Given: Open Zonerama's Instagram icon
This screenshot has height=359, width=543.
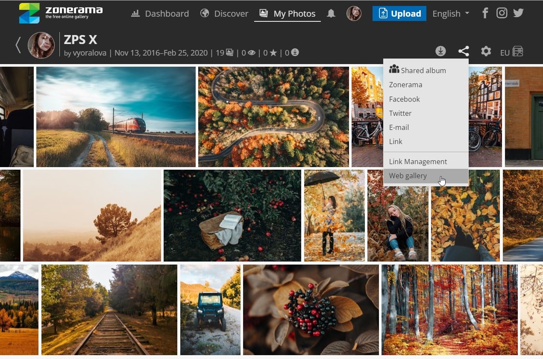Looking at the screenshot, I should tap(502, 13).
